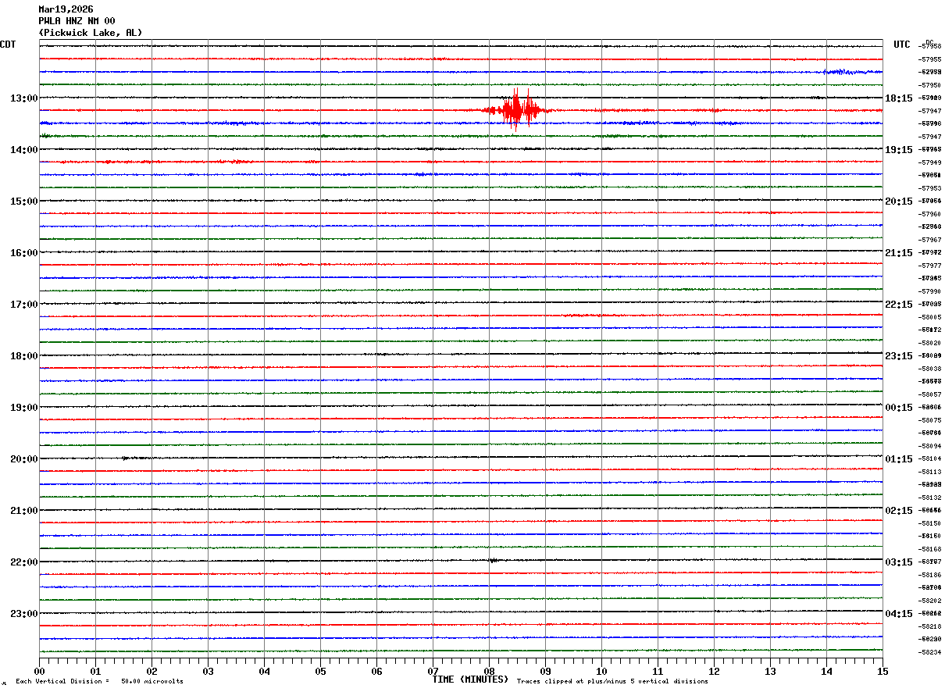Click the "TIME (MINUTES)" axis title
Viewport: 945px width, 692px height.
(470, 680)
